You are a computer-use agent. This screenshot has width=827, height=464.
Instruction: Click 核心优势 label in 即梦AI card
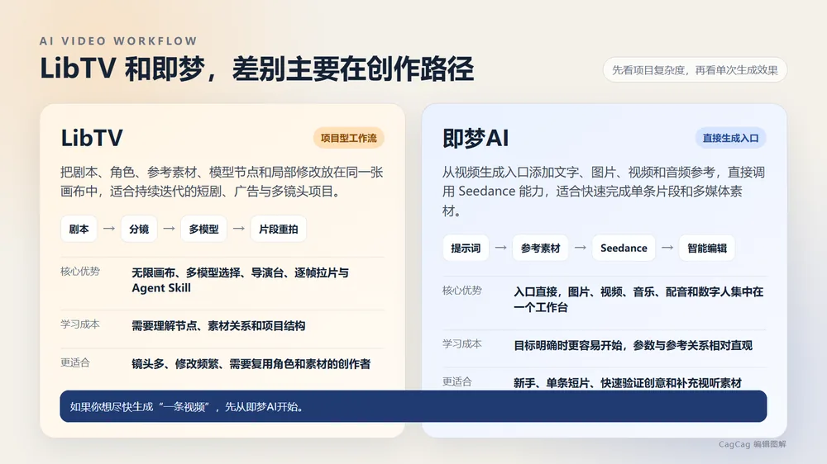point(462,290)
